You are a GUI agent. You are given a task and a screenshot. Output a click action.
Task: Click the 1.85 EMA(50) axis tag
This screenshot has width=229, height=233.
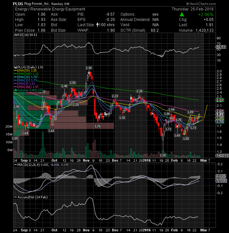[220, 118]
